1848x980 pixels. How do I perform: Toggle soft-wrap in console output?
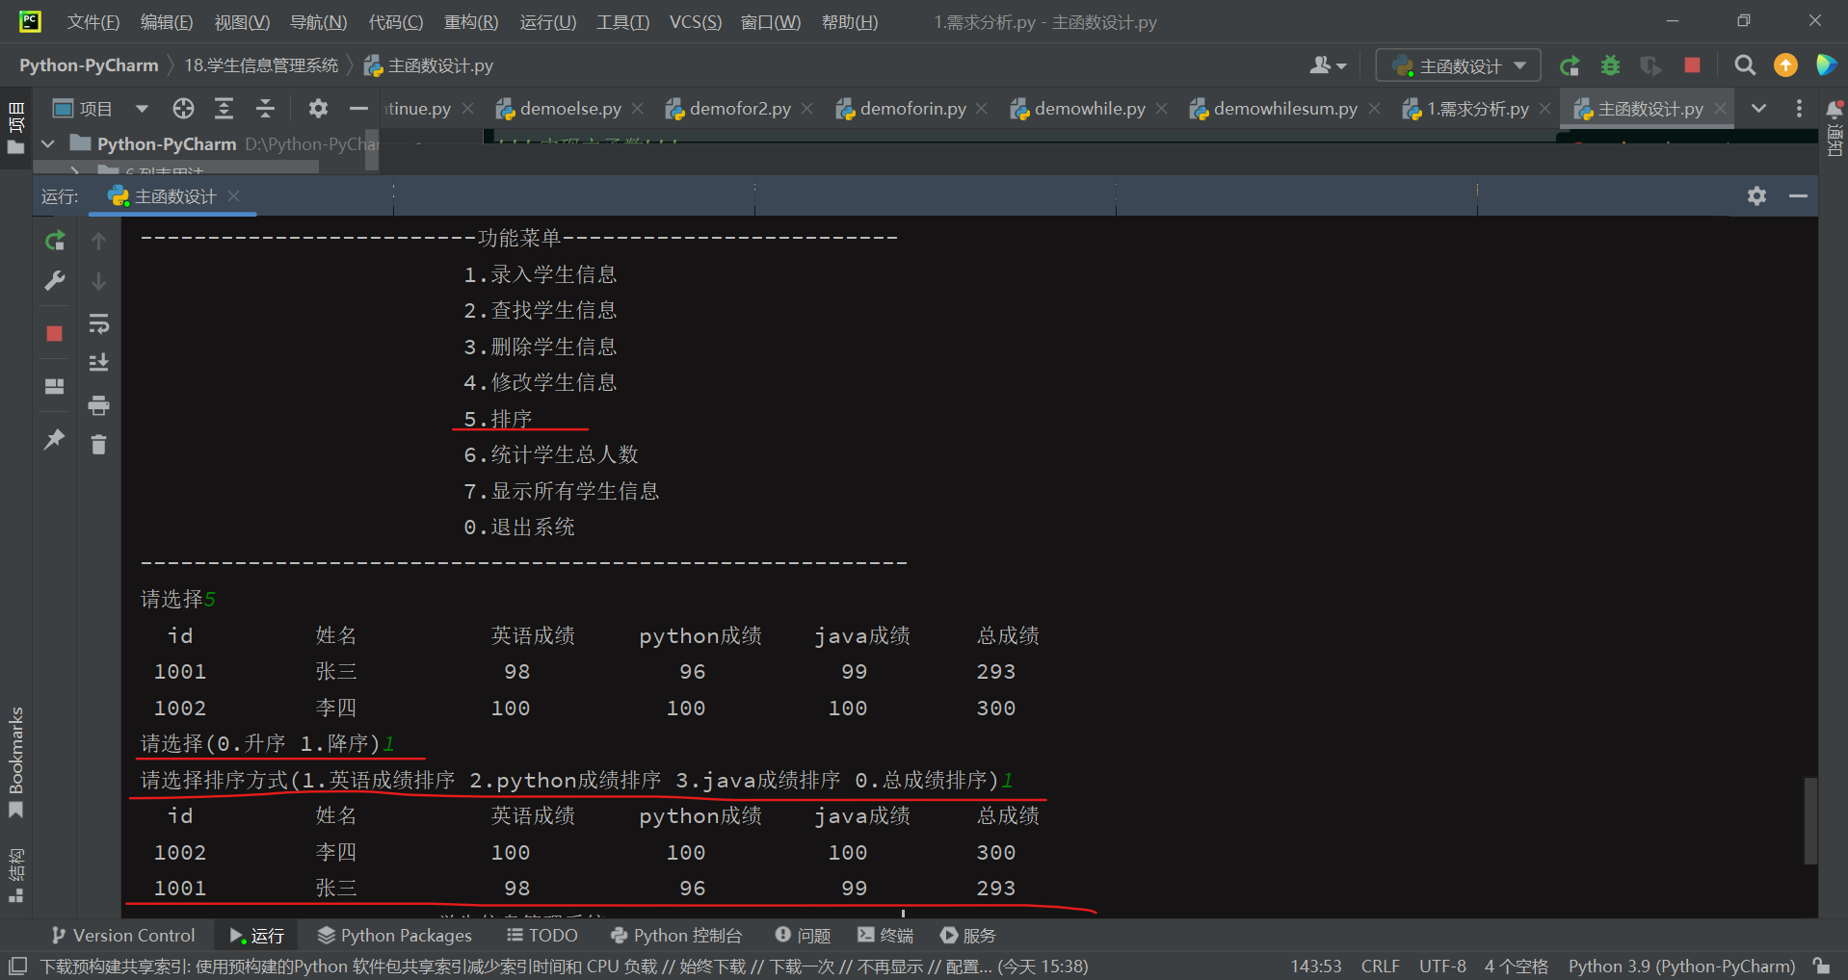99,323
